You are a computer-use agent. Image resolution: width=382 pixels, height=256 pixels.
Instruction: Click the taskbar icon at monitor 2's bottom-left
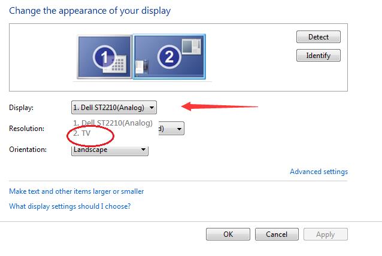coord(142,67)
